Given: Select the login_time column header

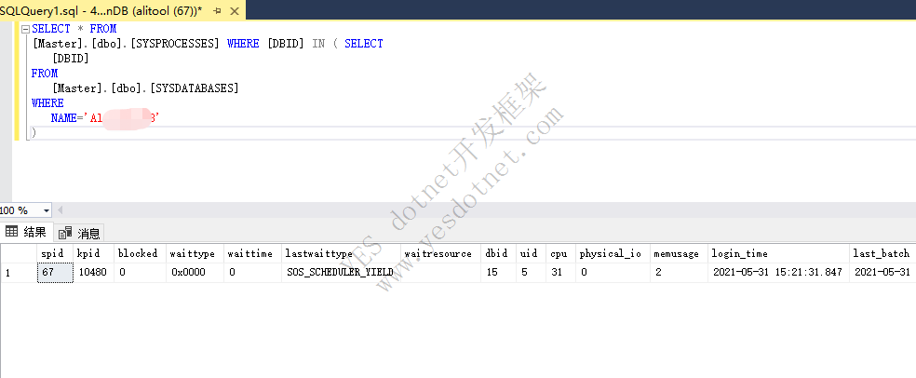Looking at the screenshot, I should (779, 253).
